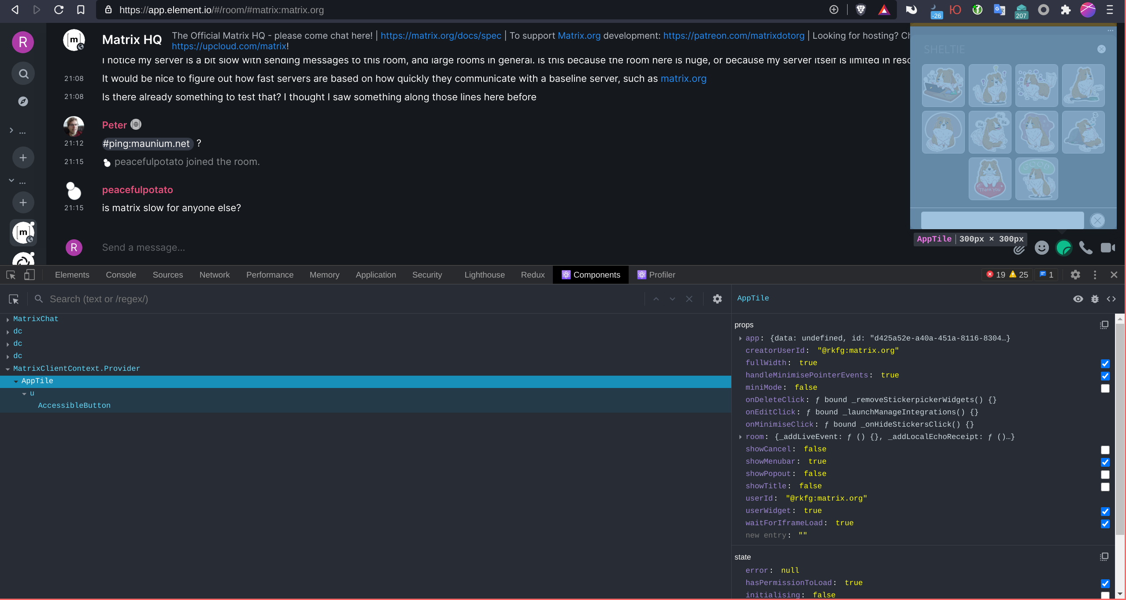The width and height of the screenshot is (1126, 600).
Task: Expand the app prop object
Action: tap(740, 338)
